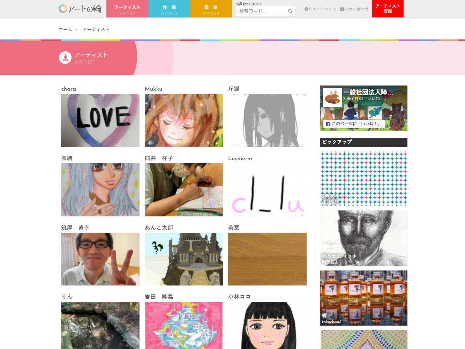
Task: Open chara's LOVE heart thumbnail
Action: [x=100, y=120]
